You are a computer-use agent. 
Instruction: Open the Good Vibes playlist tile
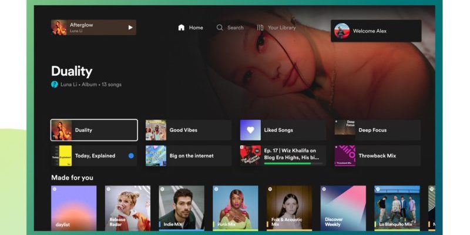click(x=189, y=130)
